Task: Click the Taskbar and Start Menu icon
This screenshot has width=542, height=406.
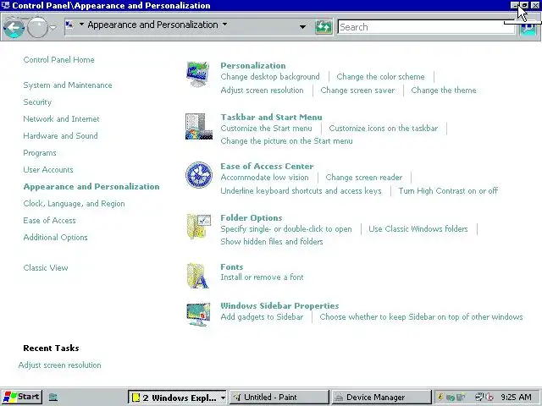Action: (x=199, y=126)
